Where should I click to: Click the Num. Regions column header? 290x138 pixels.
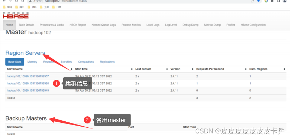(258, 69)
